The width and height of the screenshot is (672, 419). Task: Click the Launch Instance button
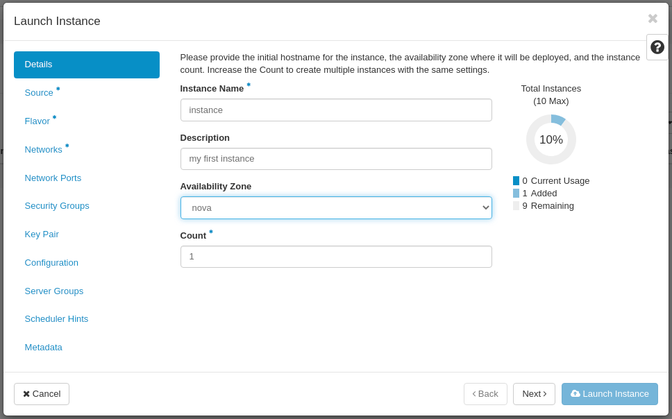(x=610, y=394)
